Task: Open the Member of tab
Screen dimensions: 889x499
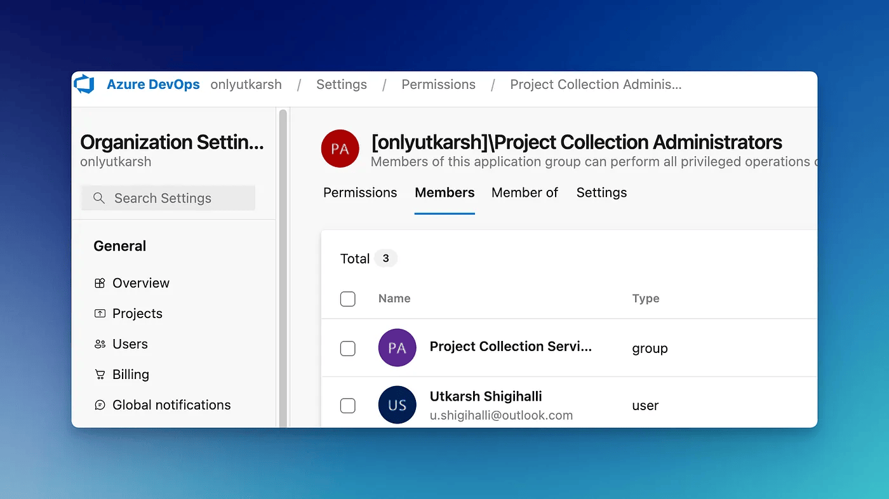Action: pyautogui.click(x=525, y=193)
